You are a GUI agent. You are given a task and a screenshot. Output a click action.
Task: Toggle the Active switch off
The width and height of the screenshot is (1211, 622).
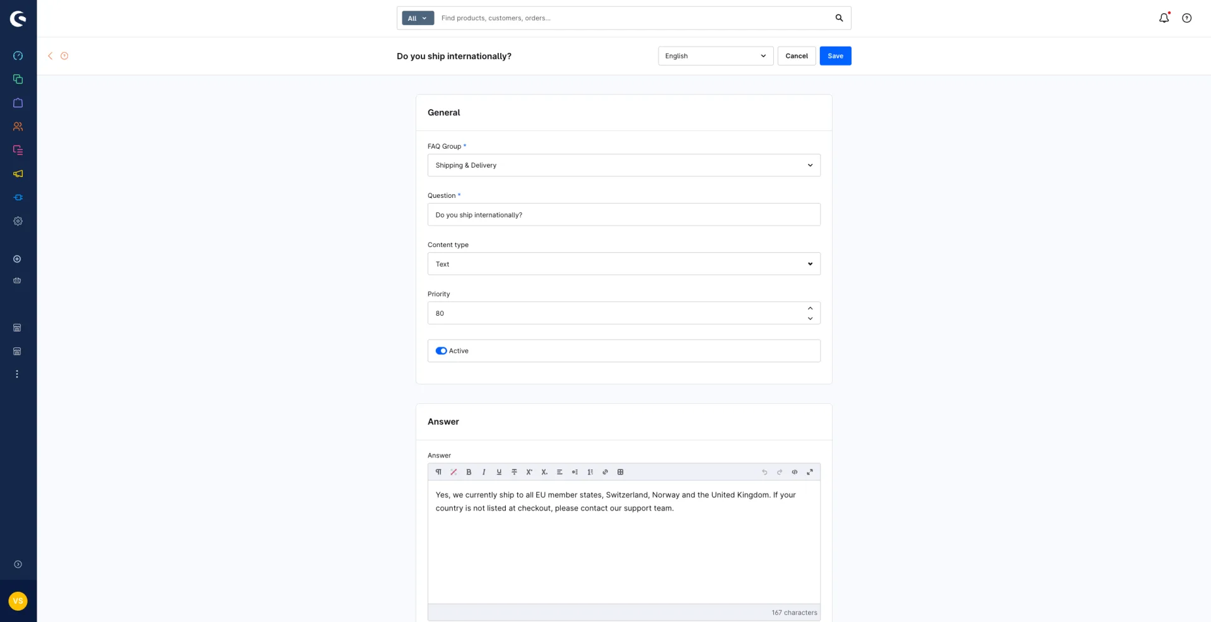tap(441, 351)
